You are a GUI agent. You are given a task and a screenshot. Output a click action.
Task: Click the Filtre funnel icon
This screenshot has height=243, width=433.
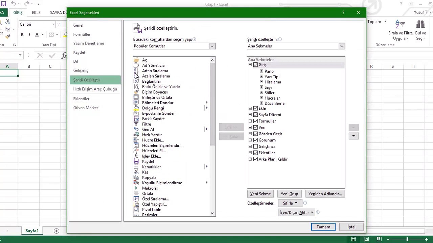(136, 124)
